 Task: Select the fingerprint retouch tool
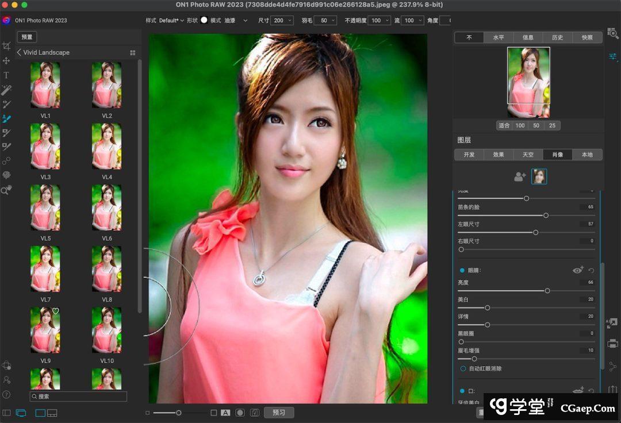click(x=6, y=175)
